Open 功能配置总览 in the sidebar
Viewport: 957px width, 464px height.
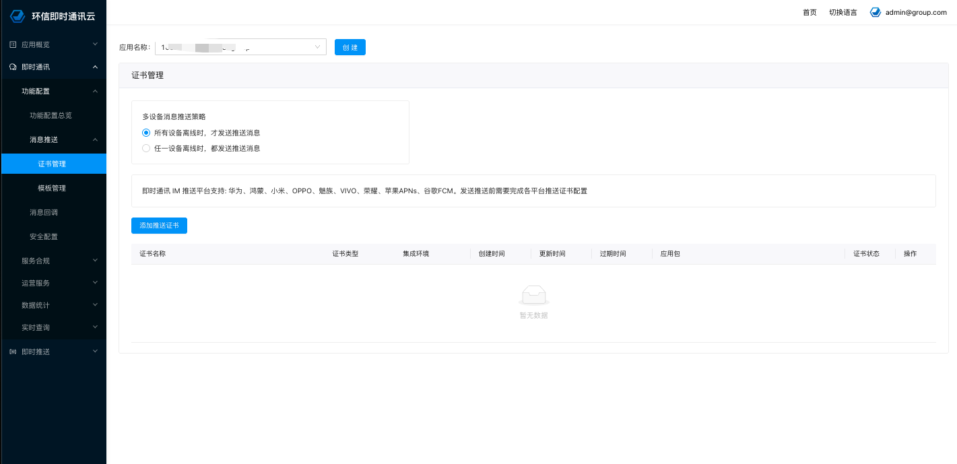point(51,115)
